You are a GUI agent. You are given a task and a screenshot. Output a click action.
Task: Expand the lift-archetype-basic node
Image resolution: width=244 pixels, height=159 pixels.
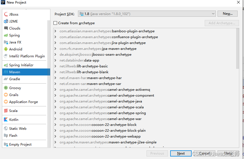pyautogui.click(x=55, y=66)
